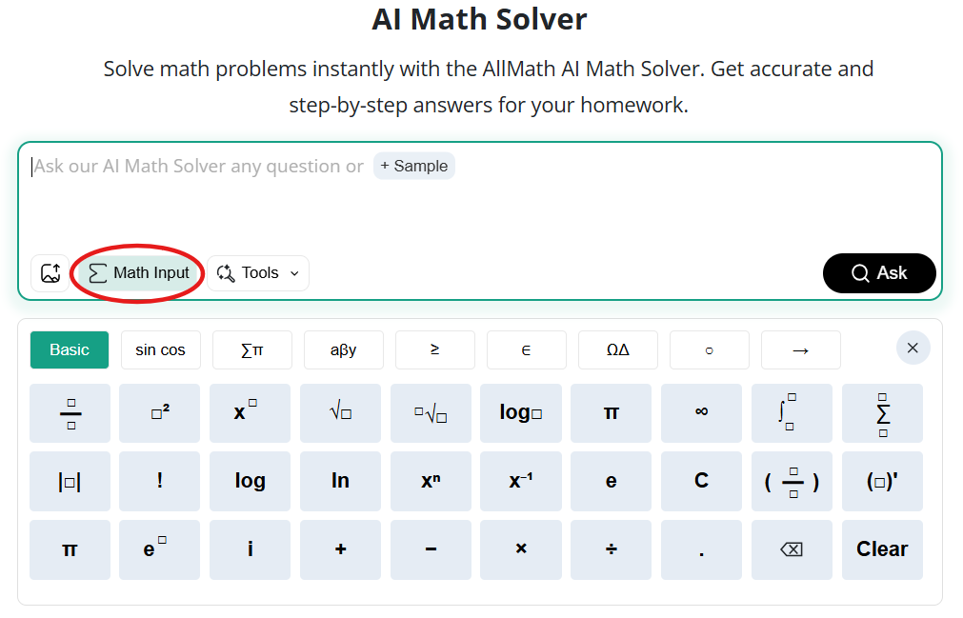Insert the fraction template key
The width and height of the screenshot is (963, 618).
[x=70, y=413]
